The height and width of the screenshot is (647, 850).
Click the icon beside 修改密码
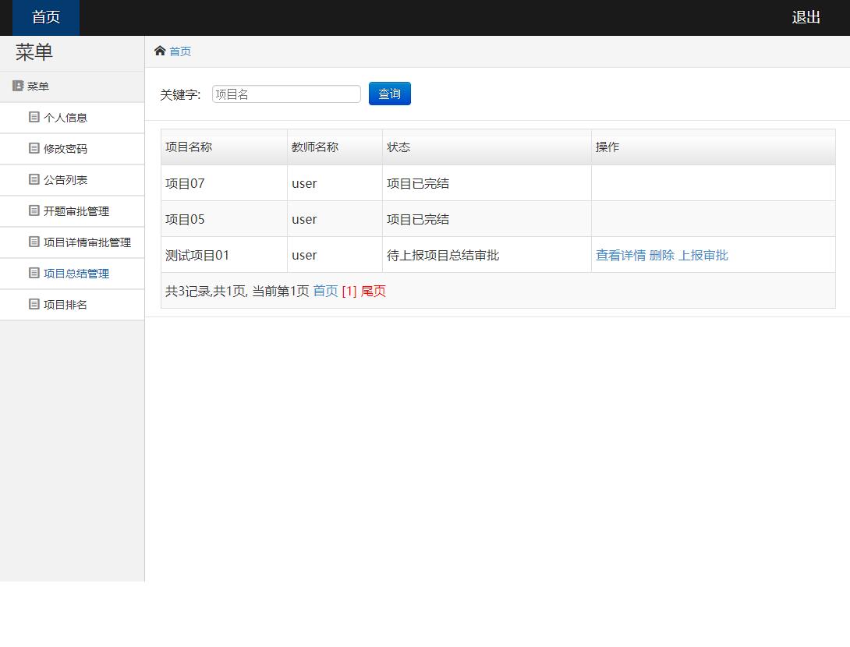click(x=34, y=148)
